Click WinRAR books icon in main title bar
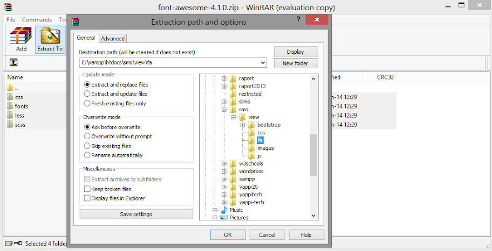 click(8, 7)
